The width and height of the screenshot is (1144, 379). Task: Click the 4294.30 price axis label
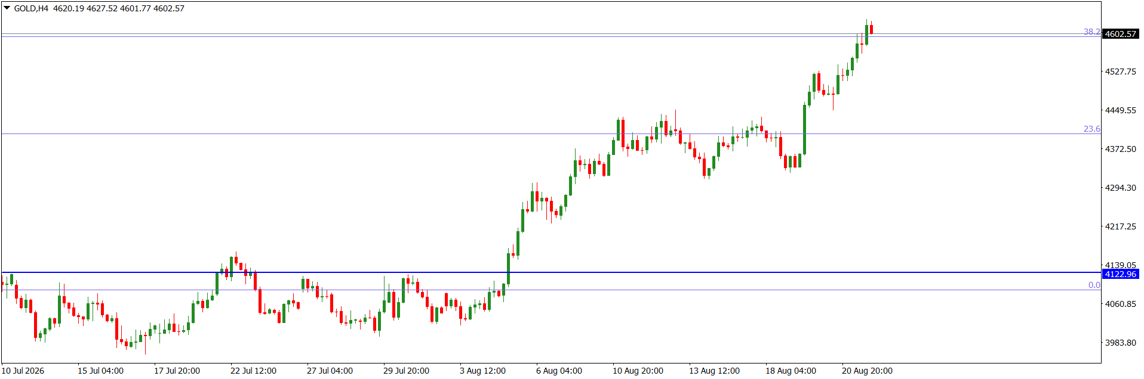point(1121,188)
